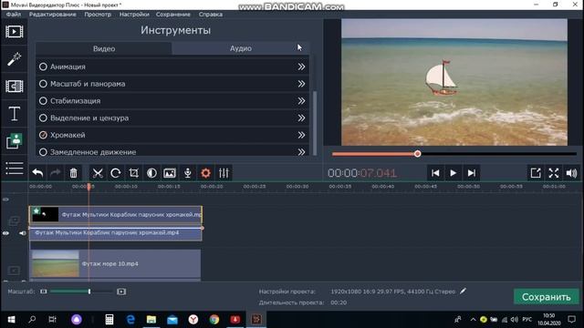The image size is (584, 328).
Task: Adjust preview volume speaker icon
Action: point(571,173)
